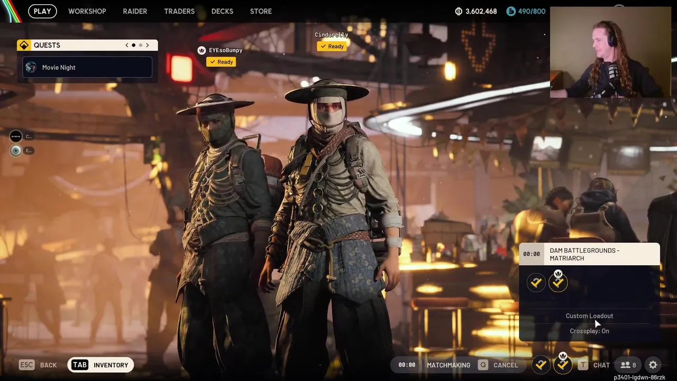677x381 pixels.
Task: Click crowned player ready check in matchmaking panel
Action: [558, 282]
